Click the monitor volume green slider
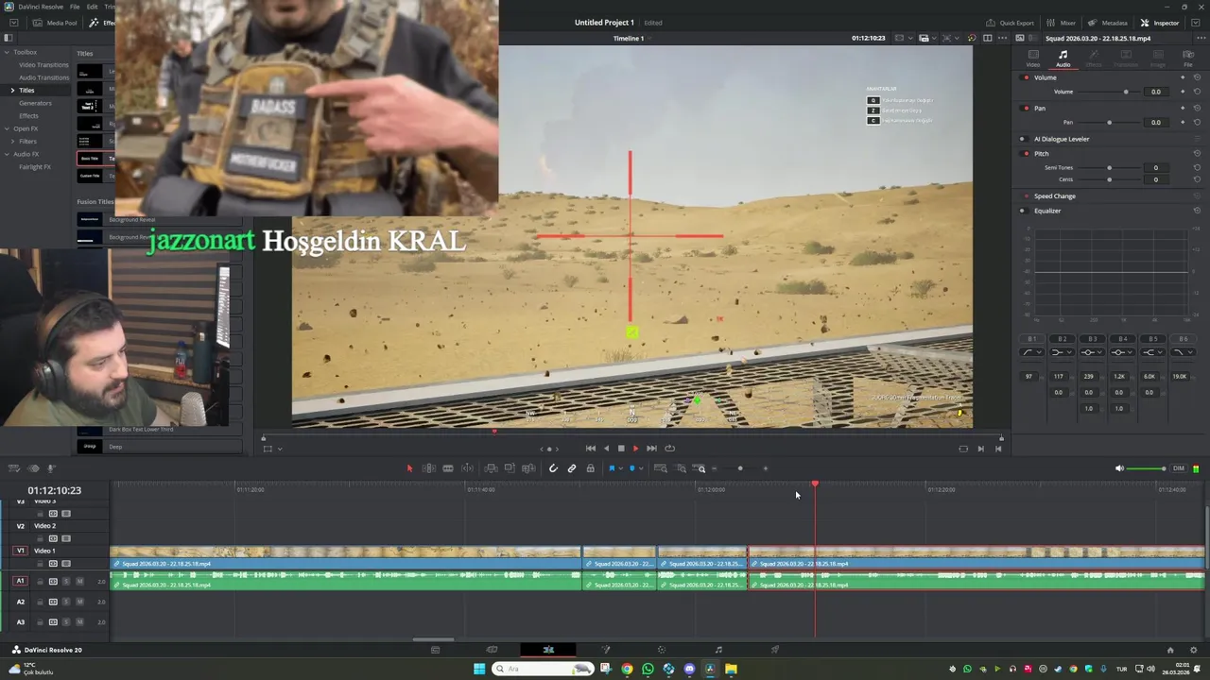The image size is (1210, 680). [x=1148, y=468]
